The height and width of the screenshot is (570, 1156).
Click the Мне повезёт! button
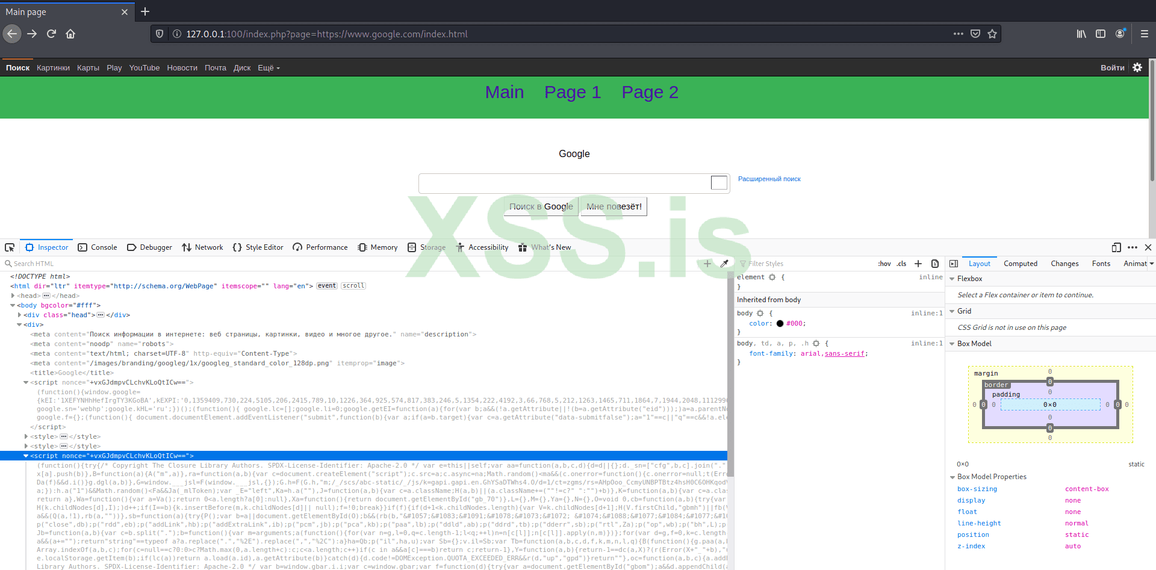614,206
